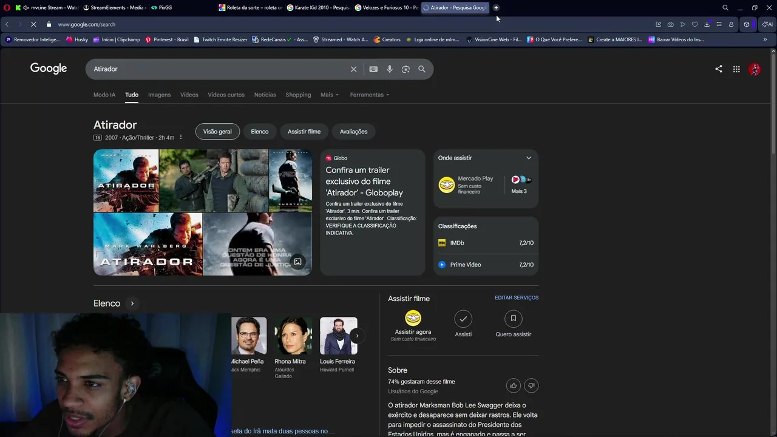
Task: Open the Pinterest - Brasil bookmark
Action: (167, 39)
